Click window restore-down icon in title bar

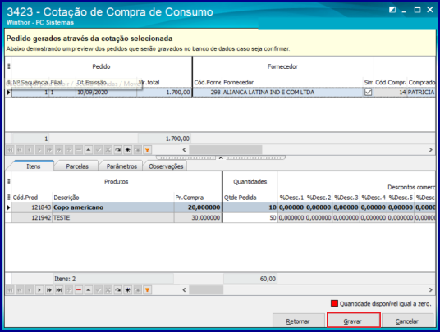click(x=392, y=10)
